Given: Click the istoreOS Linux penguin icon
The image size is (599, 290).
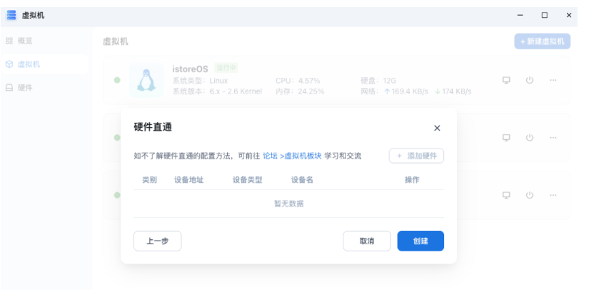Looking at the screenshot, I should pyautogui.click(x=146, y=80).
